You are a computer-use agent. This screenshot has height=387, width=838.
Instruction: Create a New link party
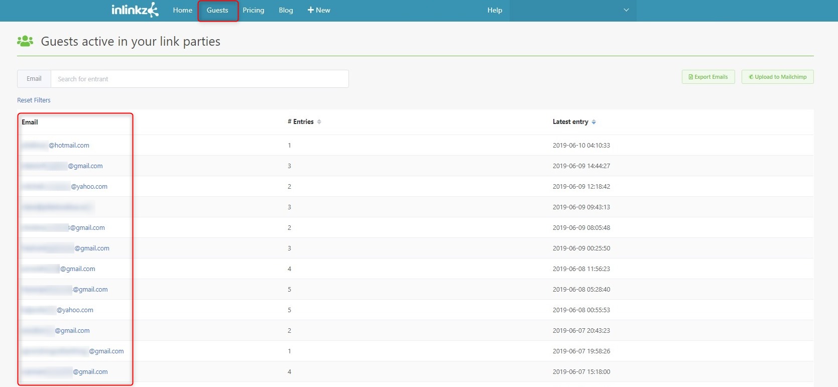(x=319, y=10)
